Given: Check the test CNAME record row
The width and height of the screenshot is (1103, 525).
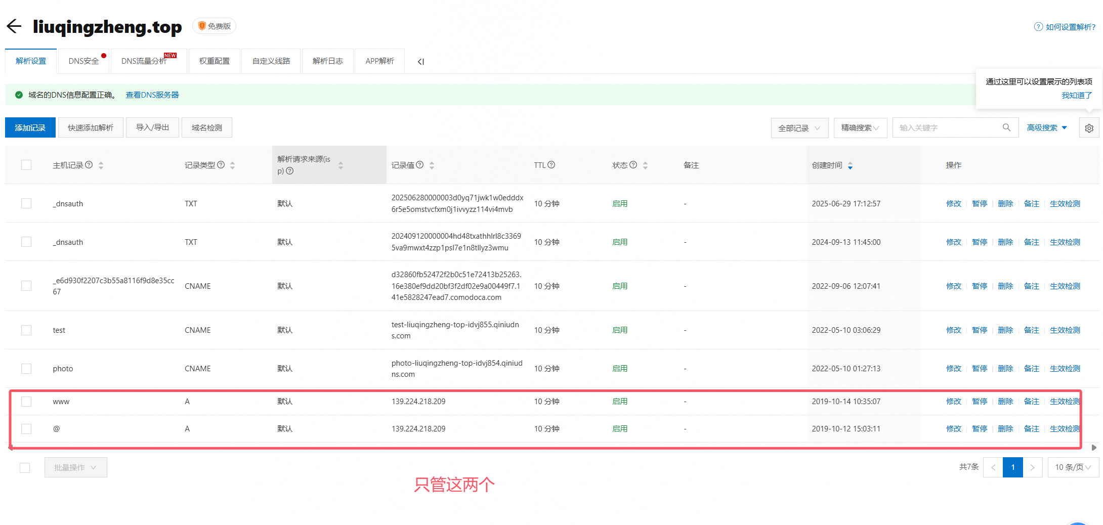Looking at the screenshot, I should click(26, 330).
